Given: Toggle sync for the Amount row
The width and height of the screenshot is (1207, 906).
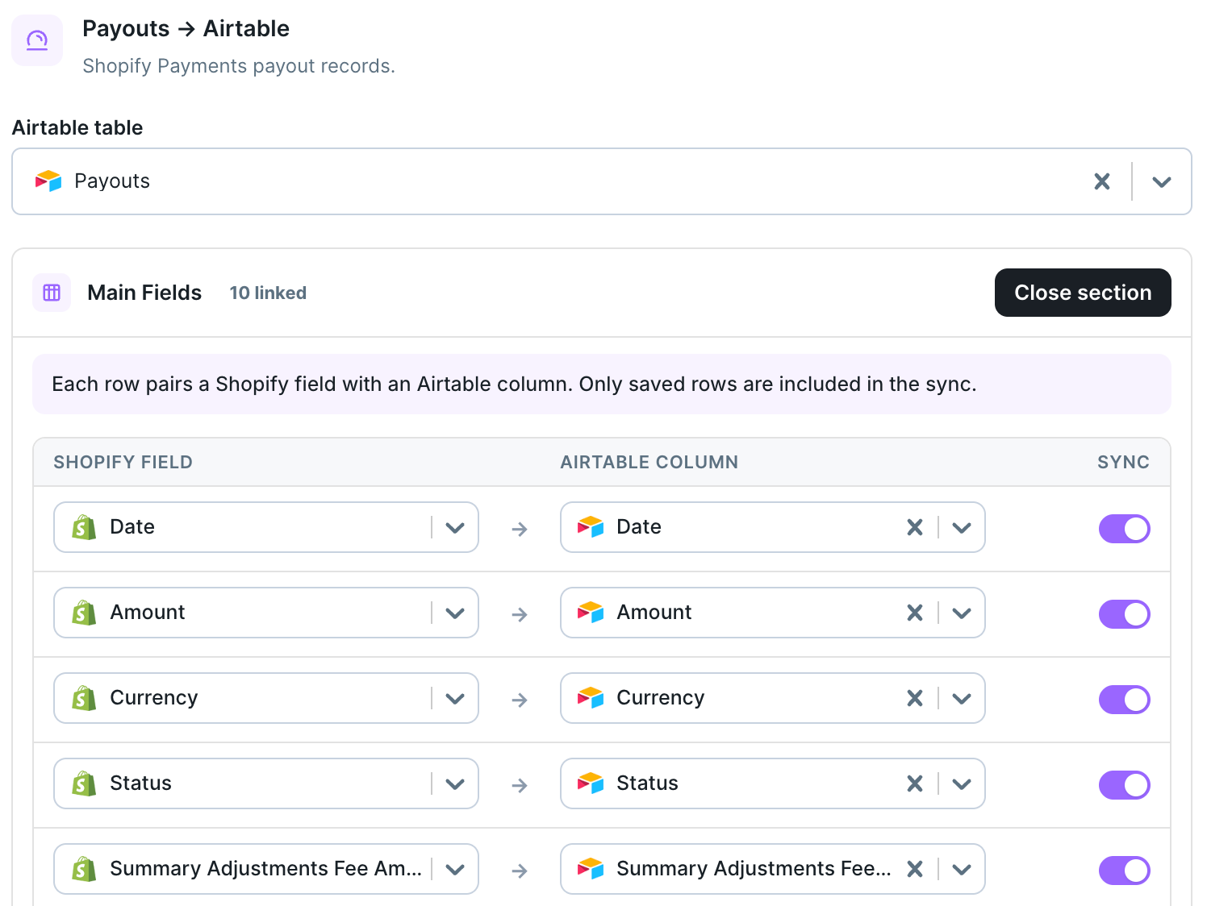Looking at the screenshot, I should (x=1125, y=614).
